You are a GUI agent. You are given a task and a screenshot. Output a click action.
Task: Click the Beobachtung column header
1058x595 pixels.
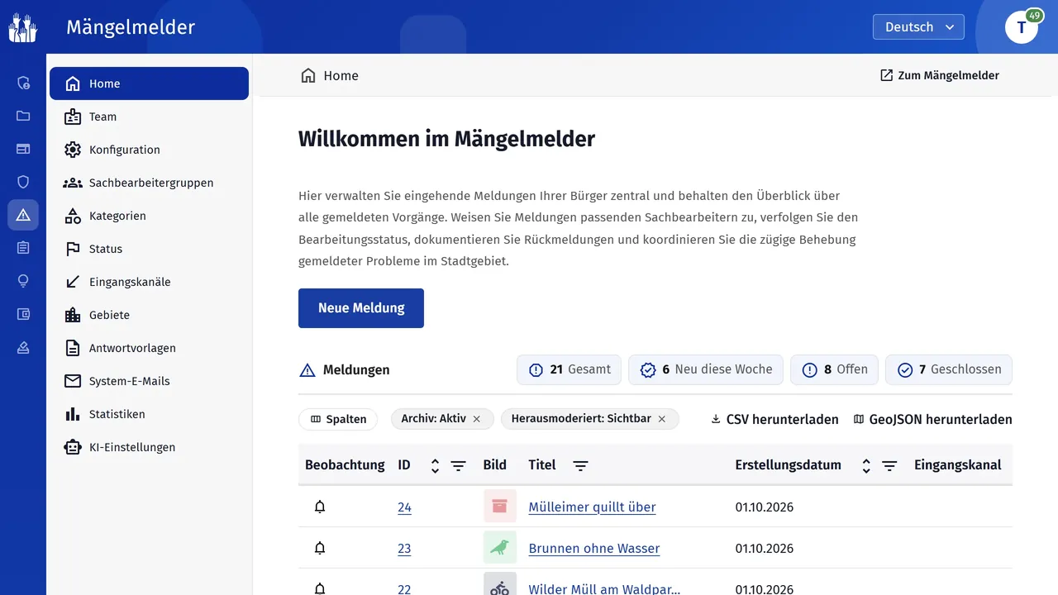[345, 464]
